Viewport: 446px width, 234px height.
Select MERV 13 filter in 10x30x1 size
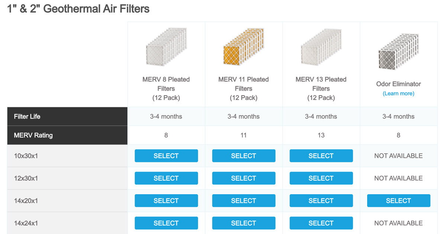coord(321,156)
